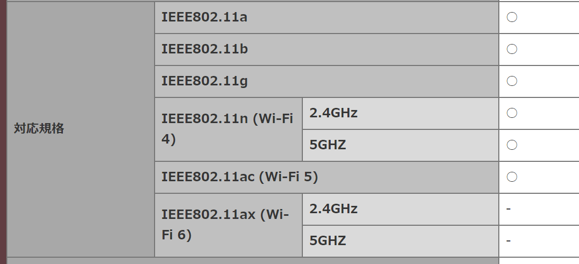Click the IEEE802.11n (Wi-Fi 4) cell
The image size is (579, 264).
pyautogui.click(x=228, y=129)
